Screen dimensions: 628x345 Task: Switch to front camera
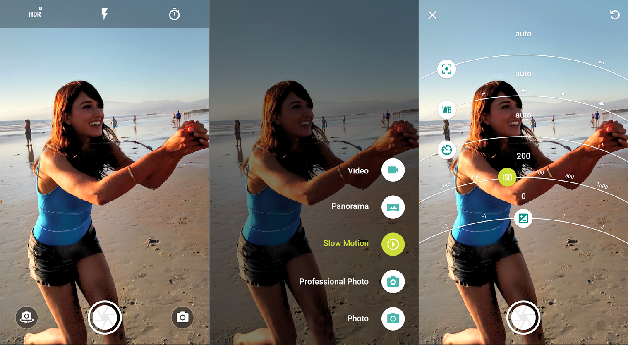point(26,317)
